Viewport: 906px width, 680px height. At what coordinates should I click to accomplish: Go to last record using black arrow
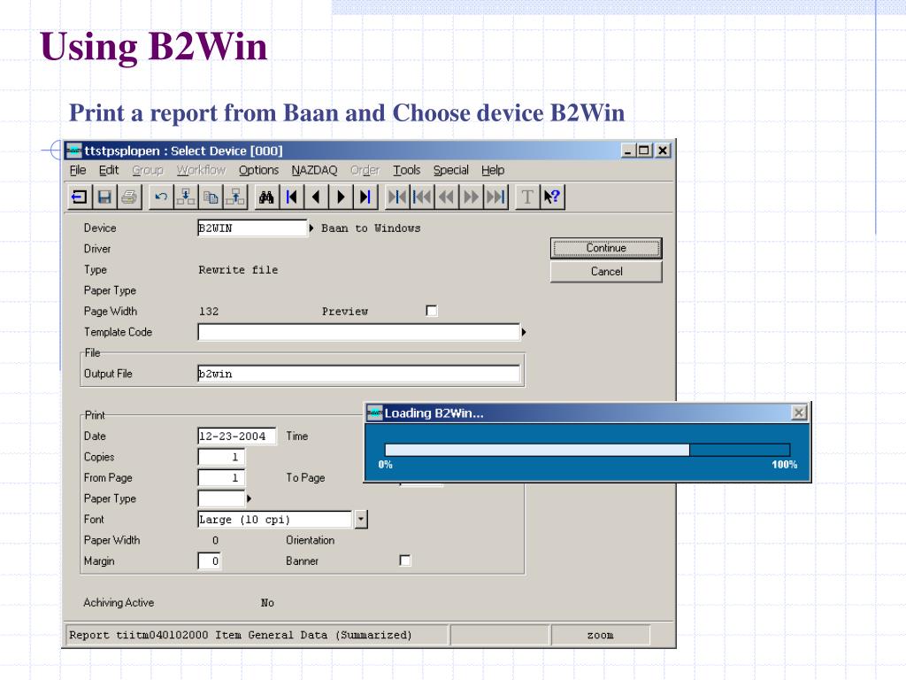[x=365, y=197]
